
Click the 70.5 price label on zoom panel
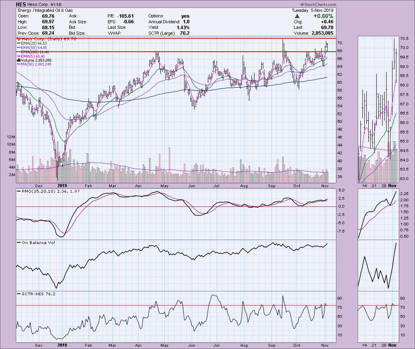click(x=404, y=39)
